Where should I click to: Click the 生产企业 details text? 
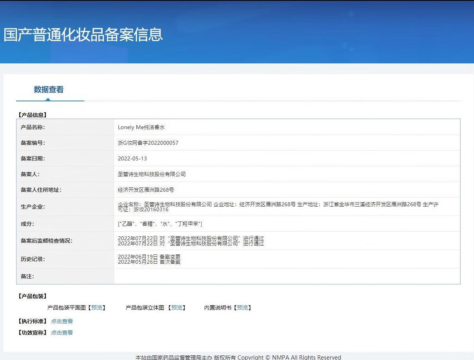[x=278, y=207]
